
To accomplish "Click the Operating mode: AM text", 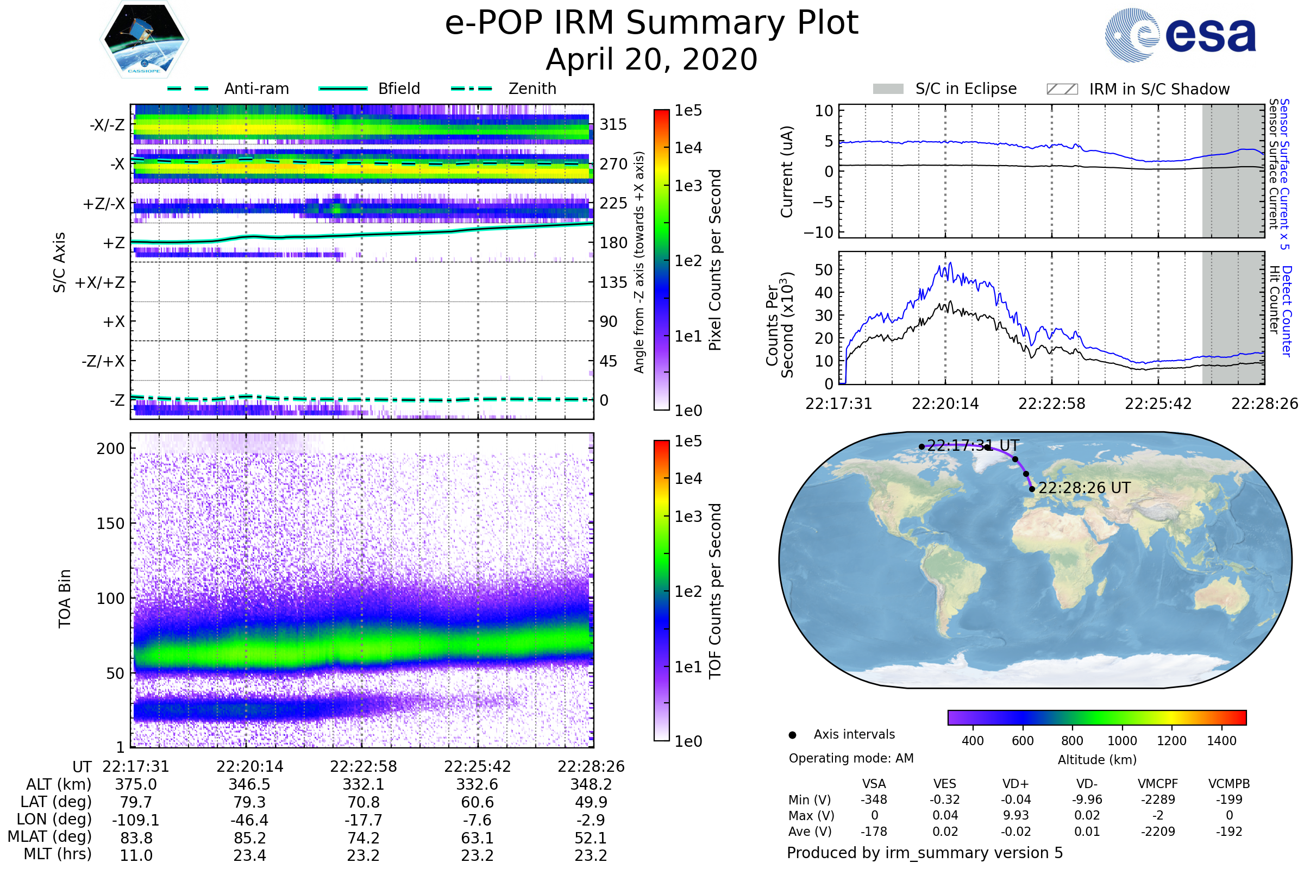I will [x=851, y=758].
